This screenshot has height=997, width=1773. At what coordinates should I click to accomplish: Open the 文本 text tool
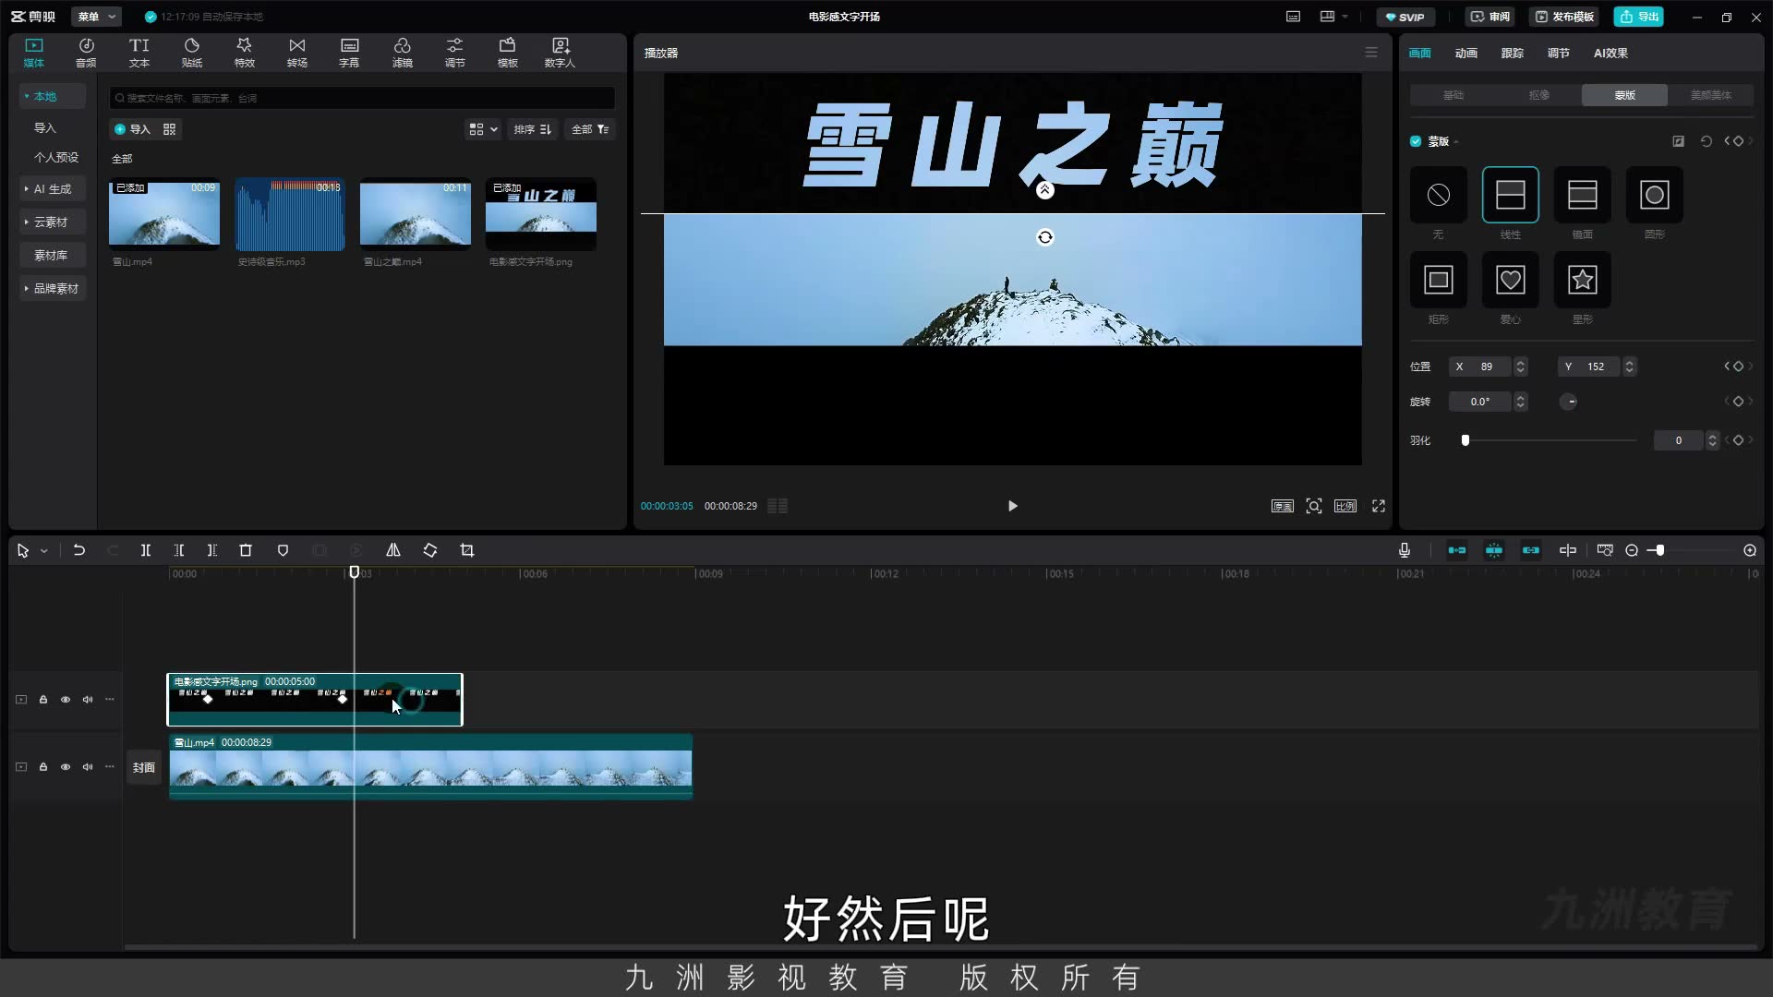pyautogui.click(x=139, y=53)
